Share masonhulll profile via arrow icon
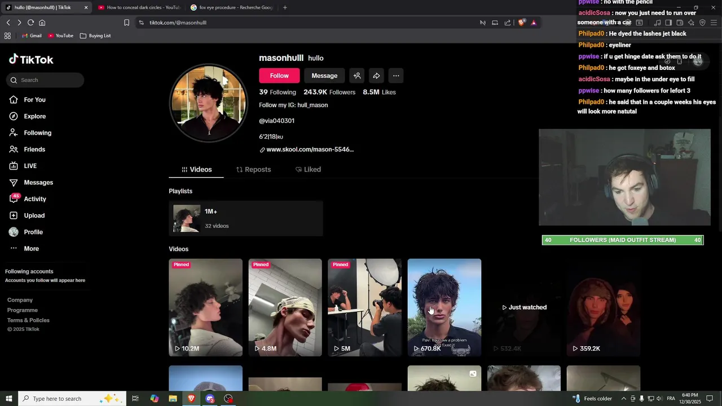 (376, 76)
